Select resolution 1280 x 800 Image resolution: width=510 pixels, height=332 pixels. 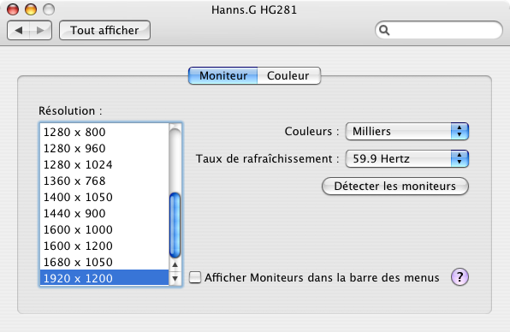pos(104,132)
